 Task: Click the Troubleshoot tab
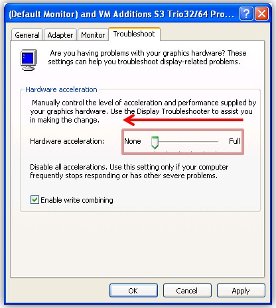(134, 34)
